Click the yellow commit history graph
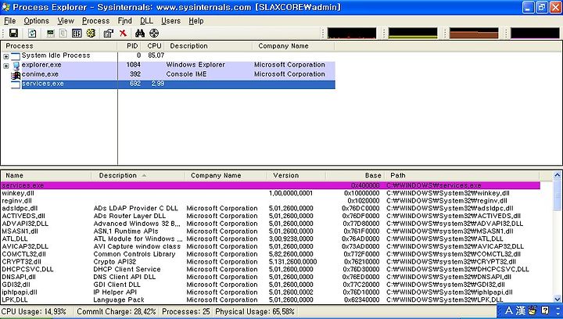 pos(413,33)
